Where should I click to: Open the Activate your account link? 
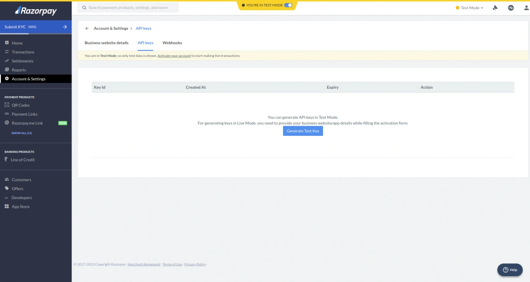click(x=174, y=55)
